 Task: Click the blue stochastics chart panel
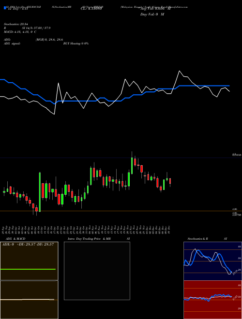212,261
